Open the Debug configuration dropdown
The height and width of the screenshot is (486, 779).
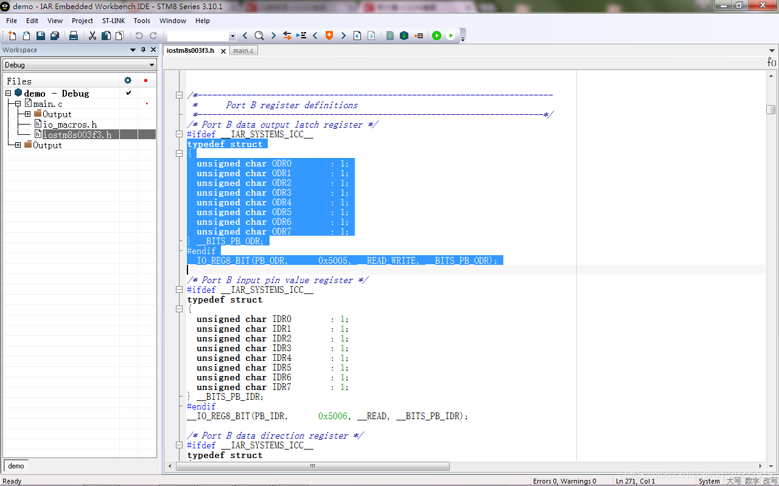80,65
